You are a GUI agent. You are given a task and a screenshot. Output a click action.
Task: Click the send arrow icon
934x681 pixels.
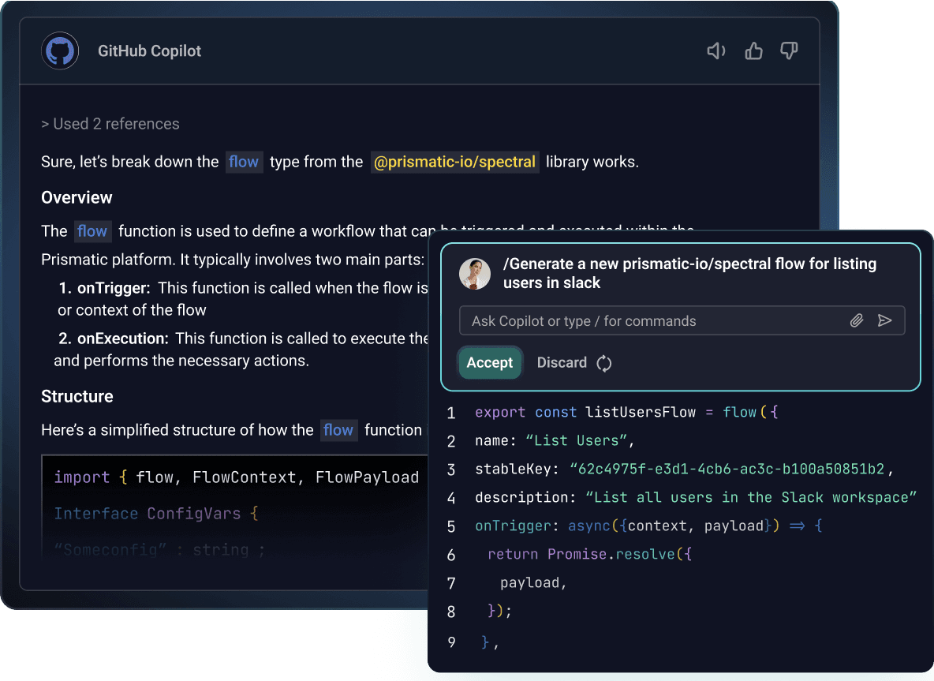coord(884,320)
